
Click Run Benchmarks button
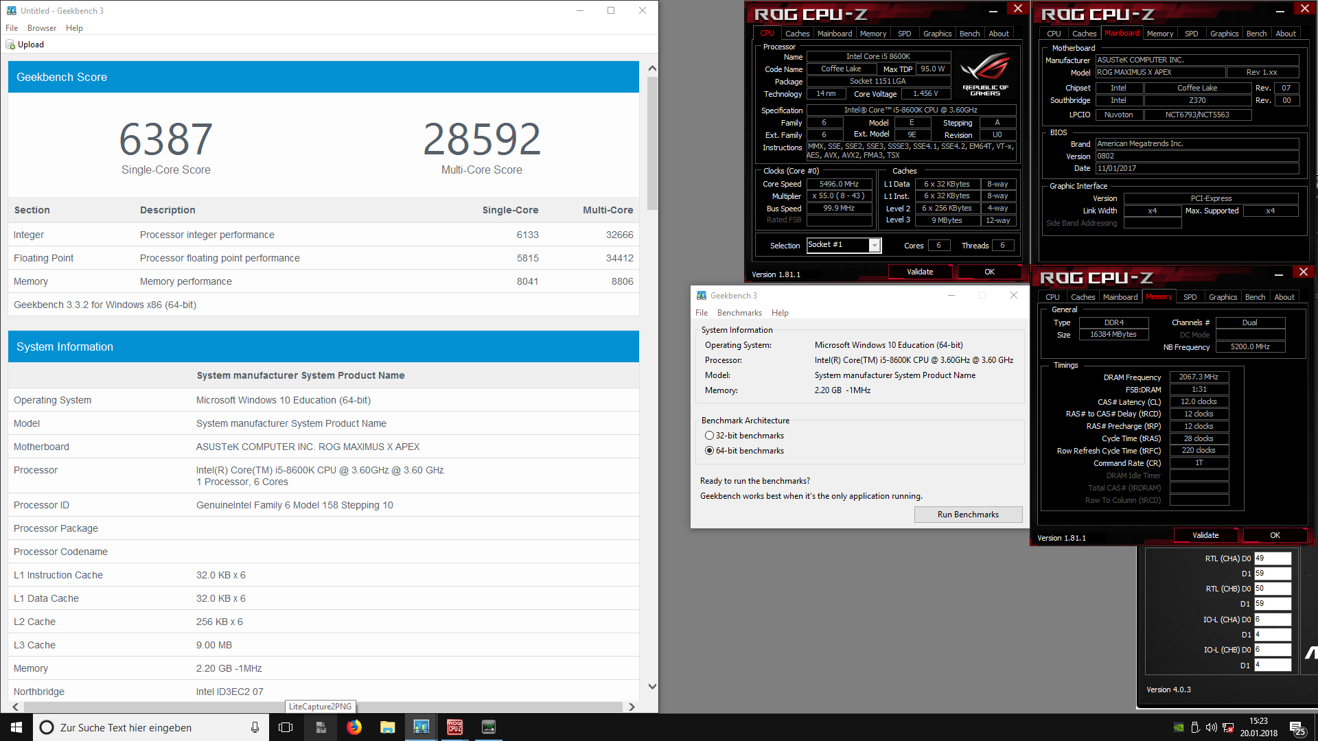968,515
